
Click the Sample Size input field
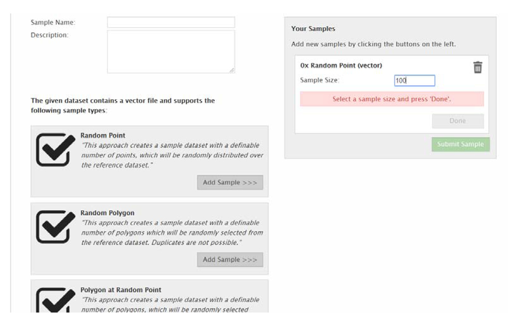coord(414,81)
